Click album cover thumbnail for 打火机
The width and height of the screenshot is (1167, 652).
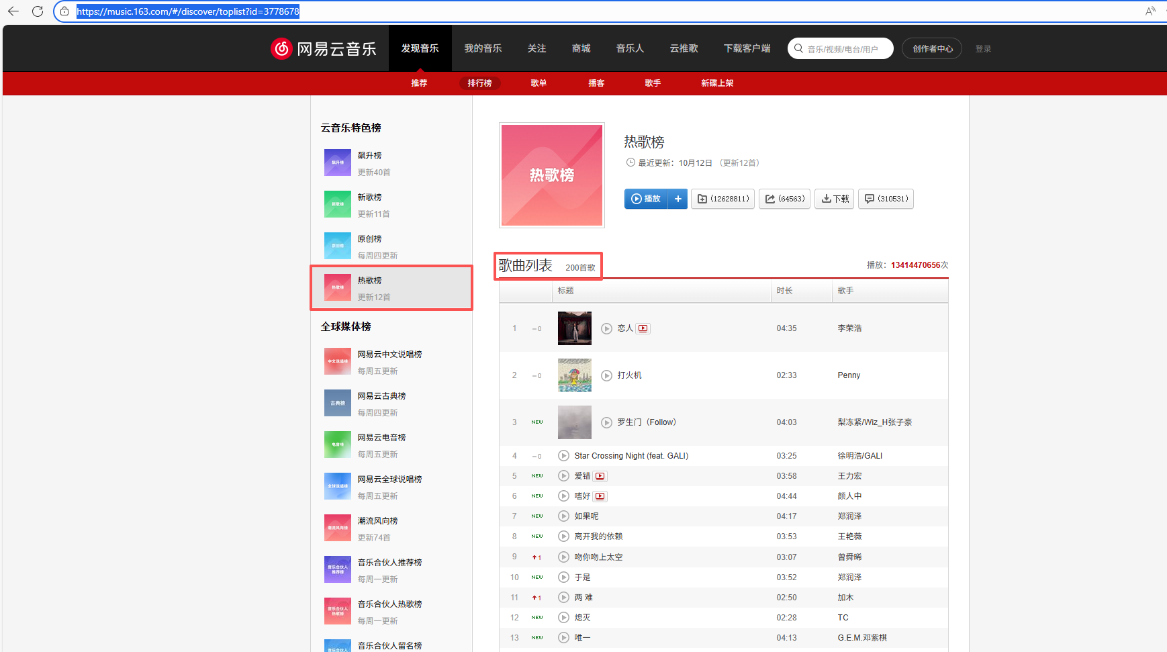coord(575,375)
